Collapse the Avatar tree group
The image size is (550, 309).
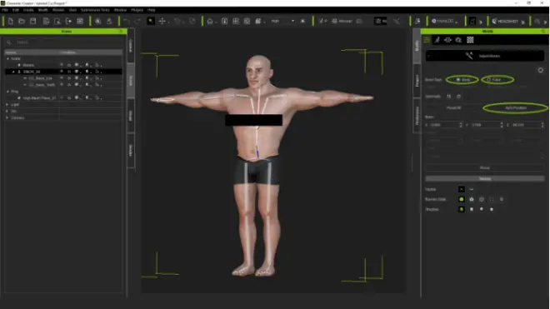click(x=8, y=58)
